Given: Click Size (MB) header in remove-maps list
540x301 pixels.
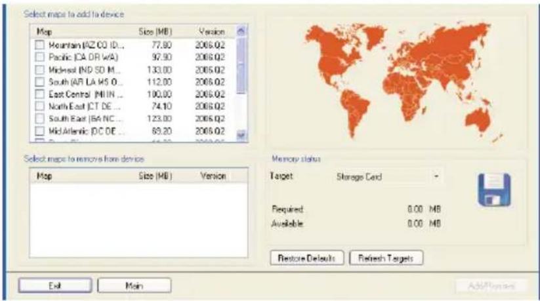Looking at the screenshot, I should coord(156,176).
